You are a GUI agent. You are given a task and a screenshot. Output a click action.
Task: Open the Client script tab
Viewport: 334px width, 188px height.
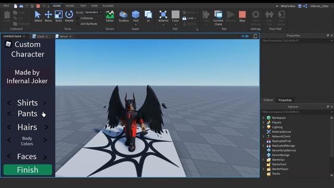[40, 37]
